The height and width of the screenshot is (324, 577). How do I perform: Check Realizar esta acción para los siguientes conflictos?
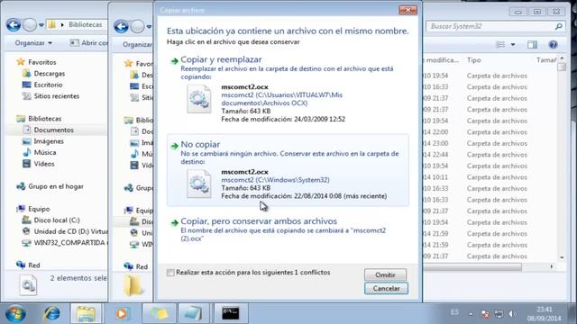coord(170,273)
